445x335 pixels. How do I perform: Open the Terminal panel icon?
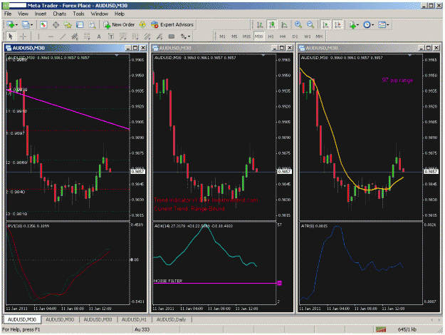(x=80, y=25)
